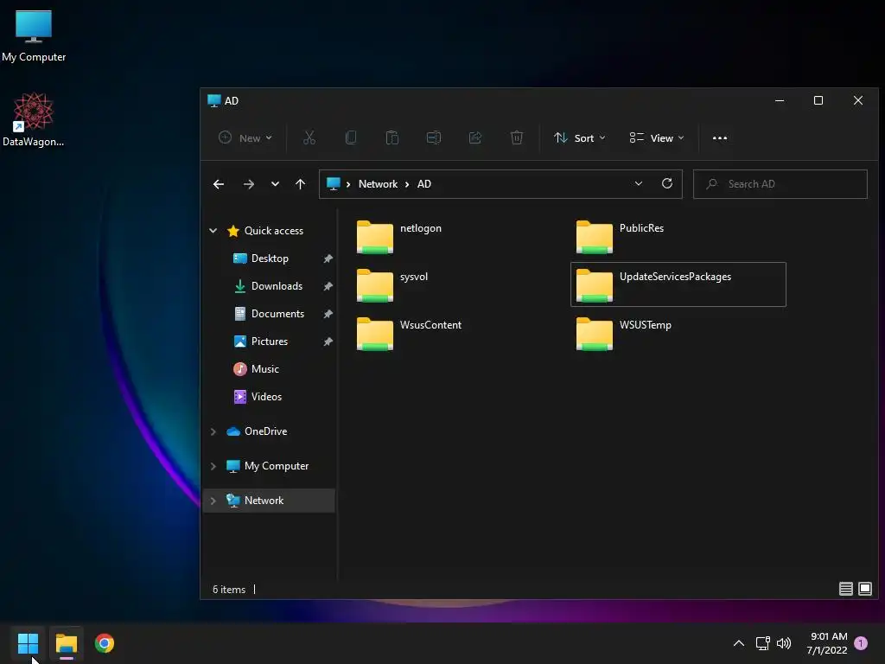Open the Sort dropdown menu

(x=580, y=137)
